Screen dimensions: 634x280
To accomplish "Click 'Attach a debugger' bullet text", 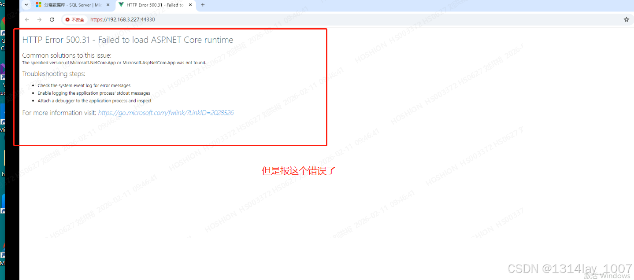I will click(x=95, y=101).
